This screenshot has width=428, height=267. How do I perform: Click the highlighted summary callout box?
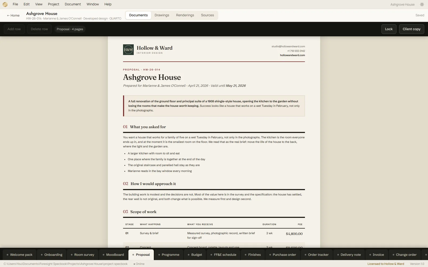coord(214,106)
